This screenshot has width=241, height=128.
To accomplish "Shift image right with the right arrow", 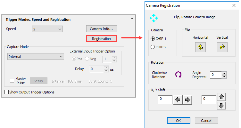I will (187, 100).
